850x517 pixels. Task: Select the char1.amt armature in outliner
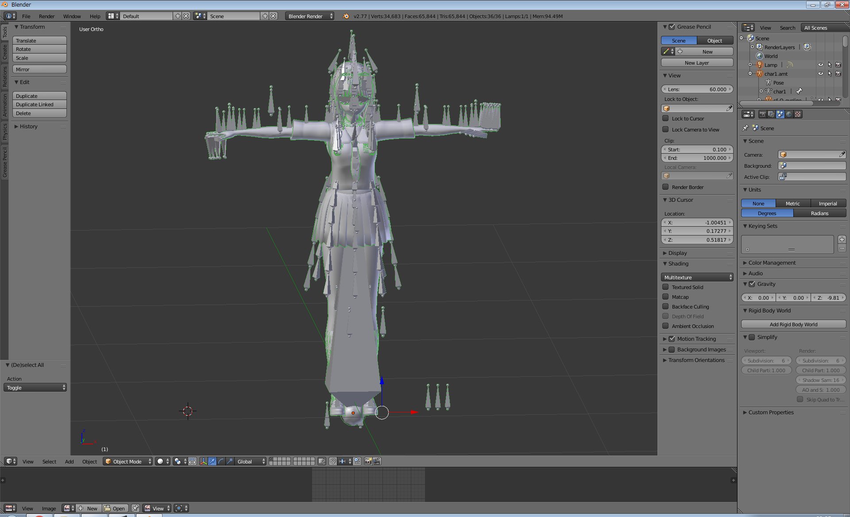(776, 74)
